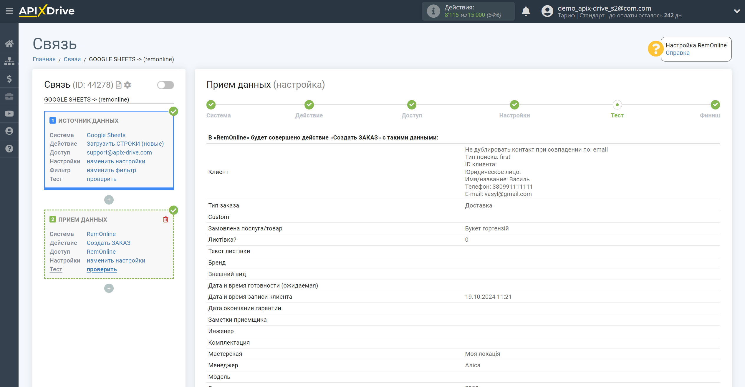Click изменить фильтр link

click(x=111, y=170)
